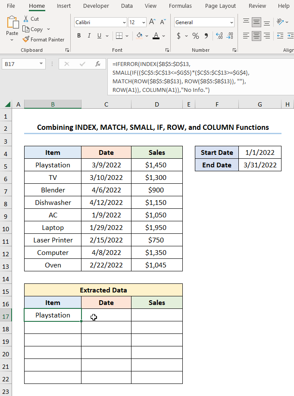Expand the Accounting format arrow

186,36
